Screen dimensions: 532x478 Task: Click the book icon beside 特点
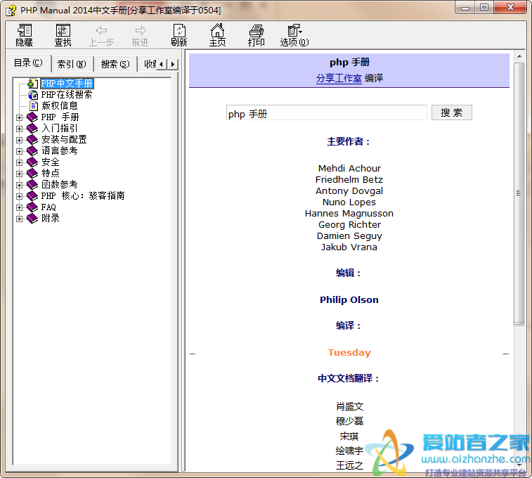pyautogui.click(x=32, y=174)
